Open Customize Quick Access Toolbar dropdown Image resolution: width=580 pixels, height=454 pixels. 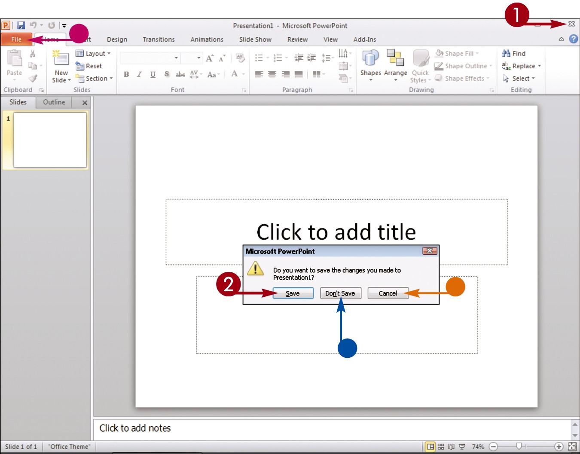point(64,26)
